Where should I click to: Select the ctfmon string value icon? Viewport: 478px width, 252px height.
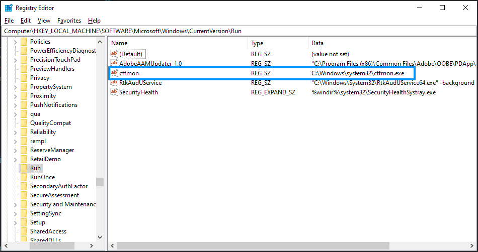pos(114,73)
